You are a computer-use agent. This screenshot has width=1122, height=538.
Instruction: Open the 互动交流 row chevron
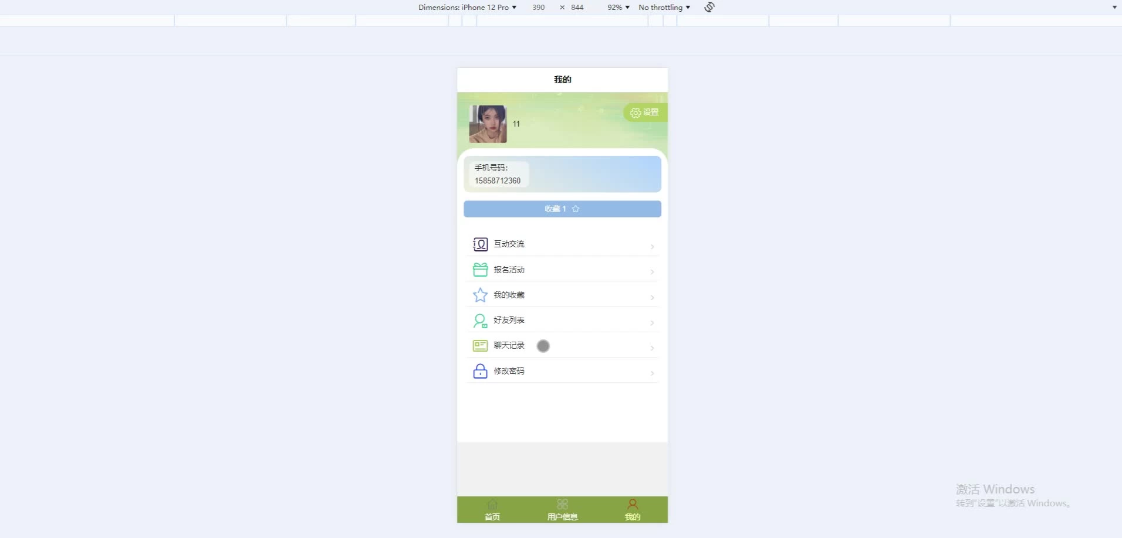pos(653,247)
